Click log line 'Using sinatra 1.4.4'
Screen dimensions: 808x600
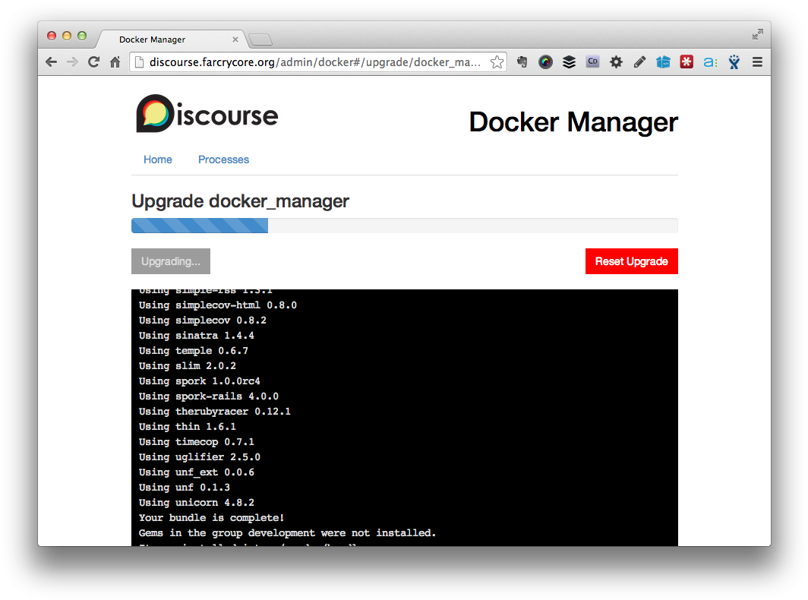(197, 336)
